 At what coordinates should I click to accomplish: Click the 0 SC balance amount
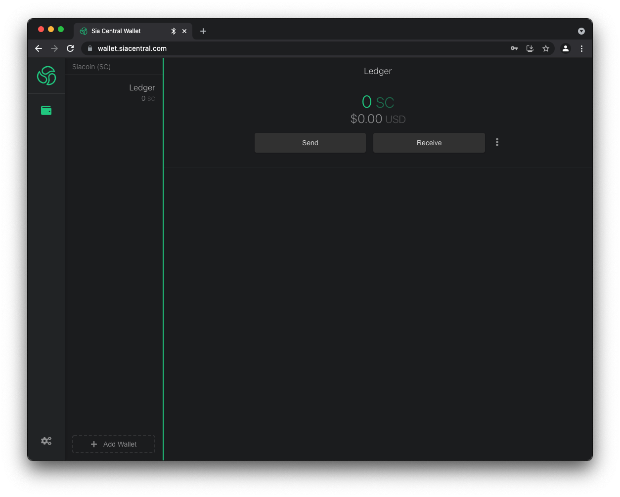click(x=378, y=102)
